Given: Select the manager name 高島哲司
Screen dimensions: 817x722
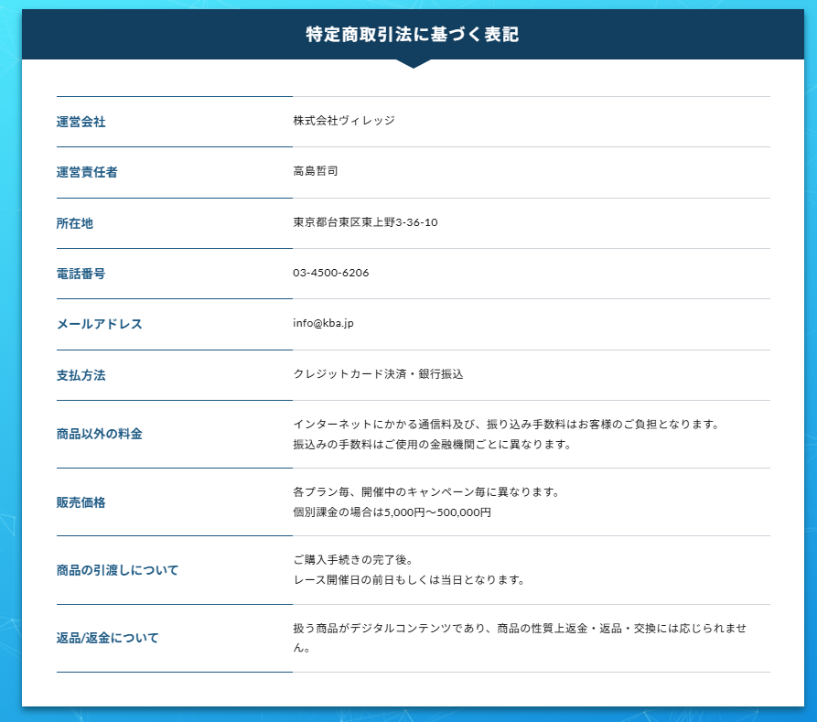Looking at the screenshot, I should (316, 171).
